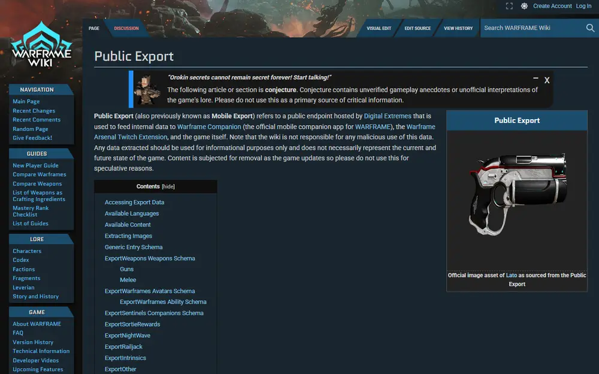Click the Log In link
The height and width of the screenshot is (374, 599).
[x=583, y=6]
